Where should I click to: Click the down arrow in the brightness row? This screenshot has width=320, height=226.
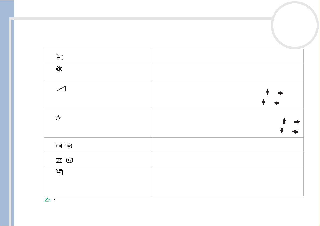(x=282, y=130)
